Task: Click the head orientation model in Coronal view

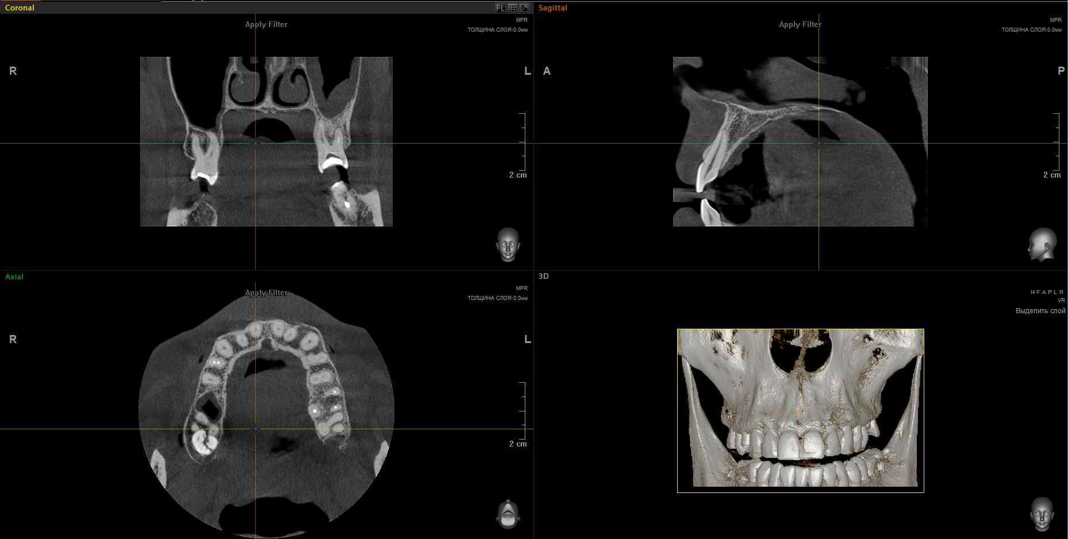Action: (x=508, y=244)
